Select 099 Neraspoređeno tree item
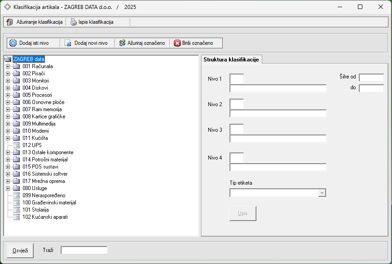Image resolution: width=392 pixels, height=264 pixels. [44, 195]
